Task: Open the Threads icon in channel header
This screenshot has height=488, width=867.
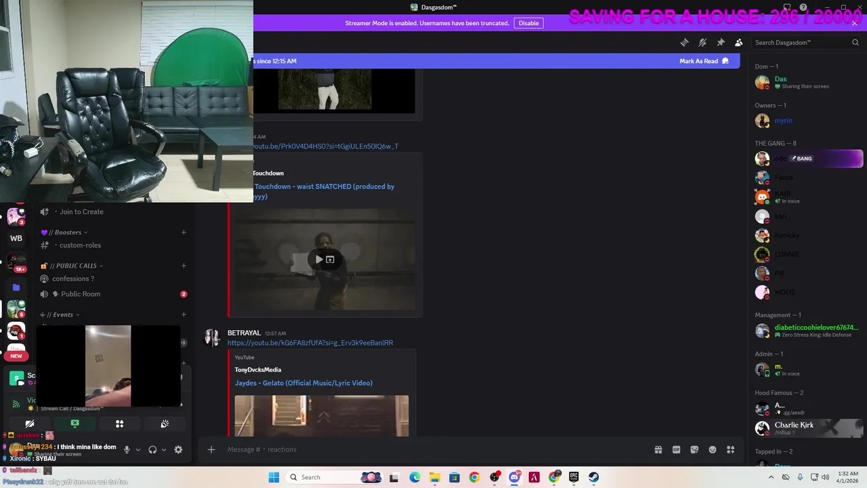Action: coord(684,42)
